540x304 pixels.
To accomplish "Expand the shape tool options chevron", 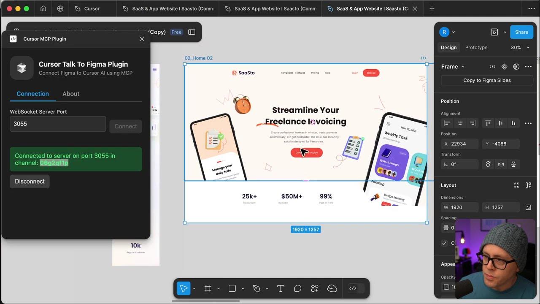I will 242,289.
